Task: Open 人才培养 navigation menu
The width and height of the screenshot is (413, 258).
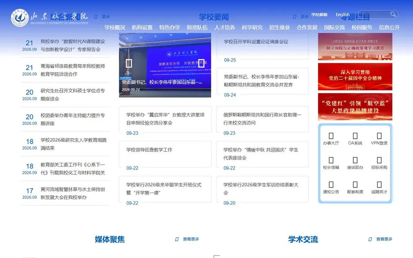Action: coord(225,28)
